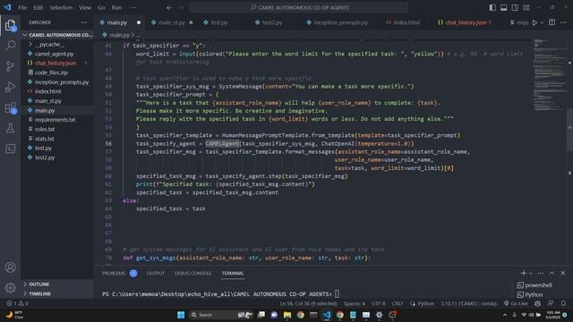This screenshot has width=573, height=322.
Task: Change indentation via Spaces: 4 status item
Action: (x=354, y=304)
